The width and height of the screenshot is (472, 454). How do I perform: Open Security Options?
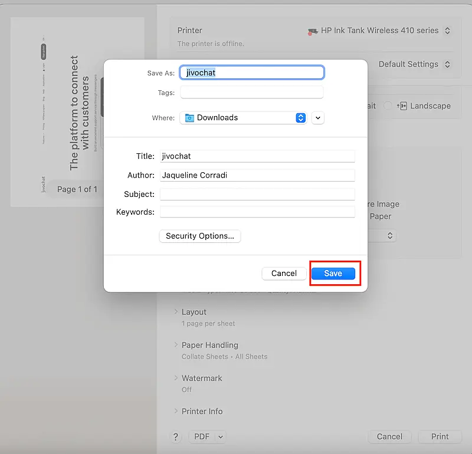pyautogui.click(x=199, y=236)
